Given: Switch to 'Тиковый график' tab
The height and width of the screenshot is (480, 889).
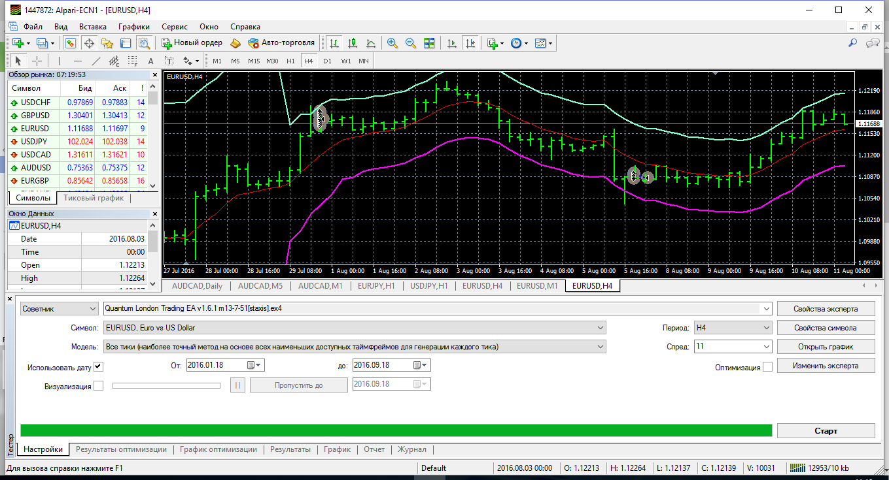Looking at the screenshot, I should tap(92, 198).
